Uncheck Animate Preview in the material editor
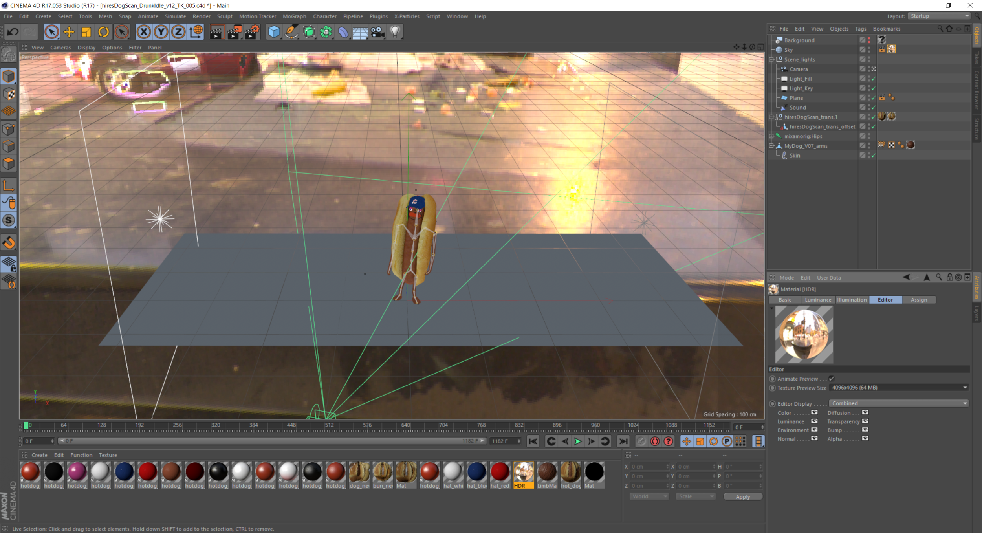 (x=832, y=378)
